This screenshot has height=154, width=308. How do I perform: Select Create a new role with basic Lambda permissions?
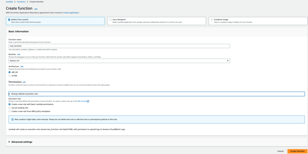[10, 104]
